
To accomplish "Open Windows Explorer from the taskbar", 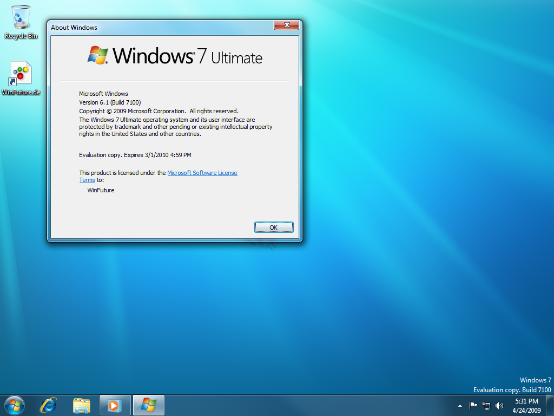I will (82, 405).
